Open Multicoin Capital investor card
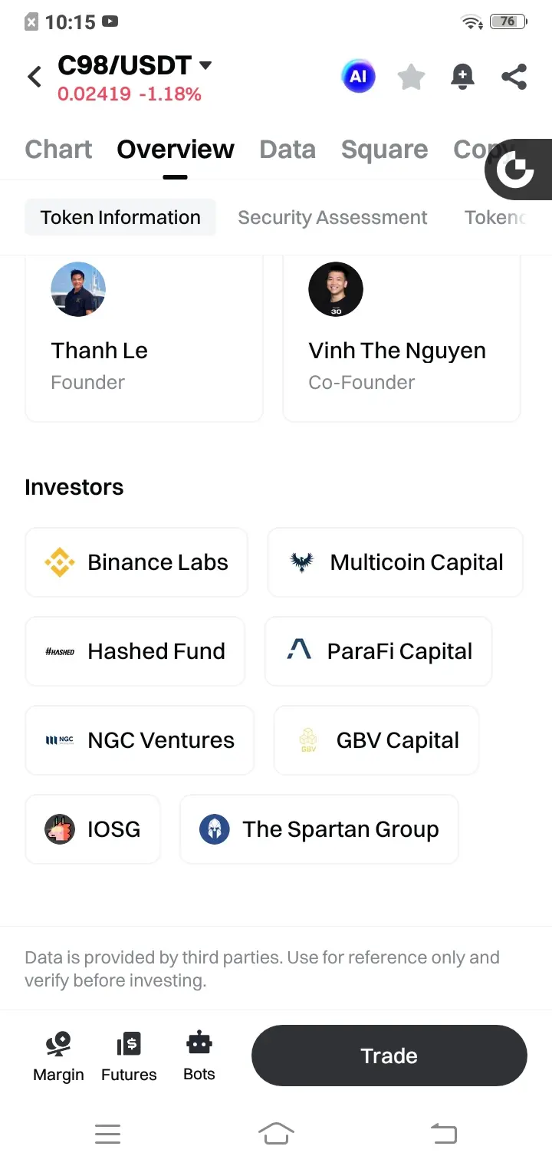 tap(395, 562)
